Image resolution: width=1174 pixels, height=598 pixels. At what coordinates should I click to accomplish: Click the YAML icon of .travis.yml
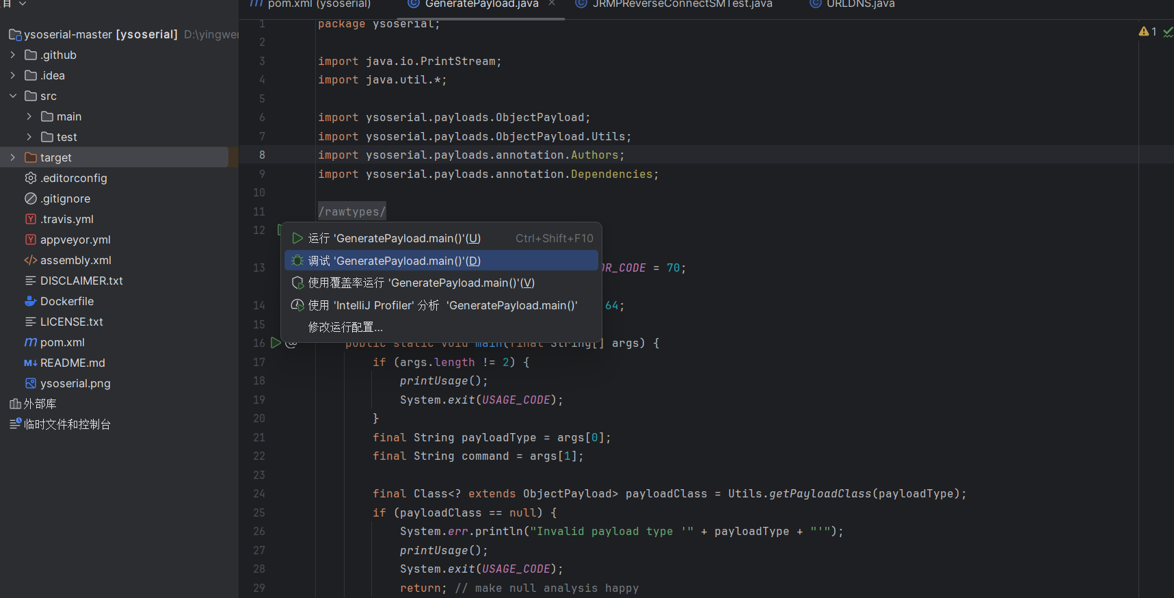(x=31, y=219)
